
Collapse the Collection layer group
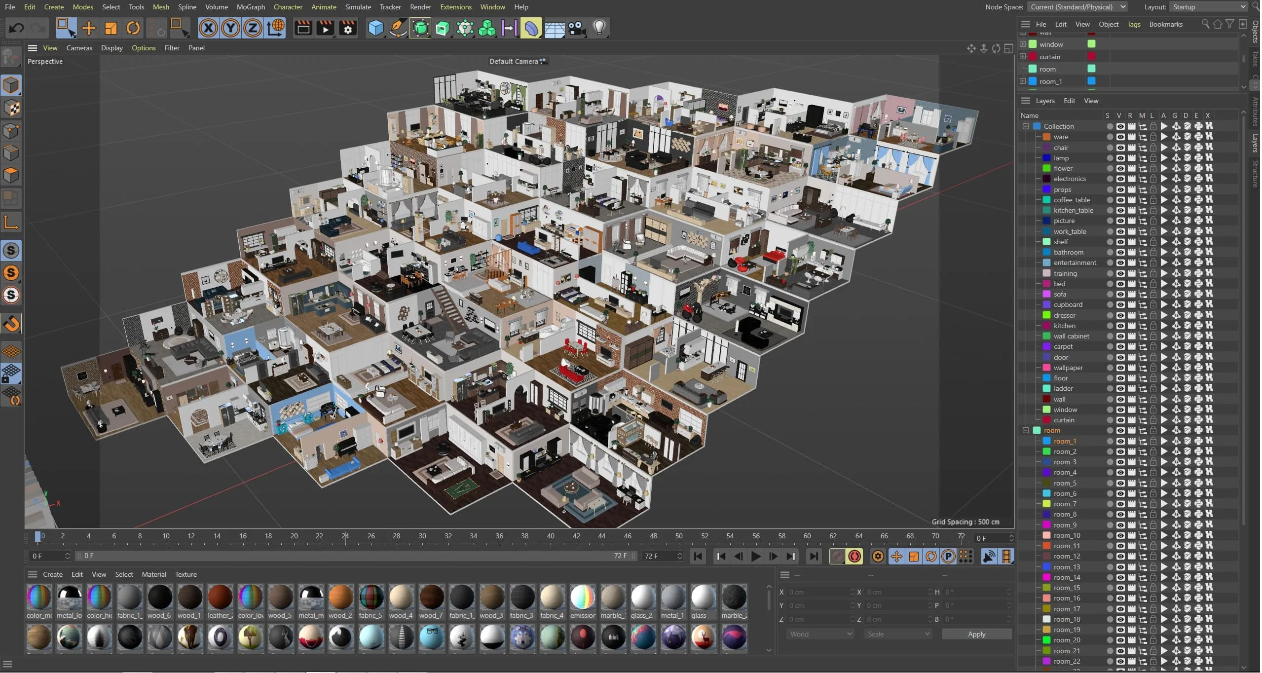click(1026, 126)
